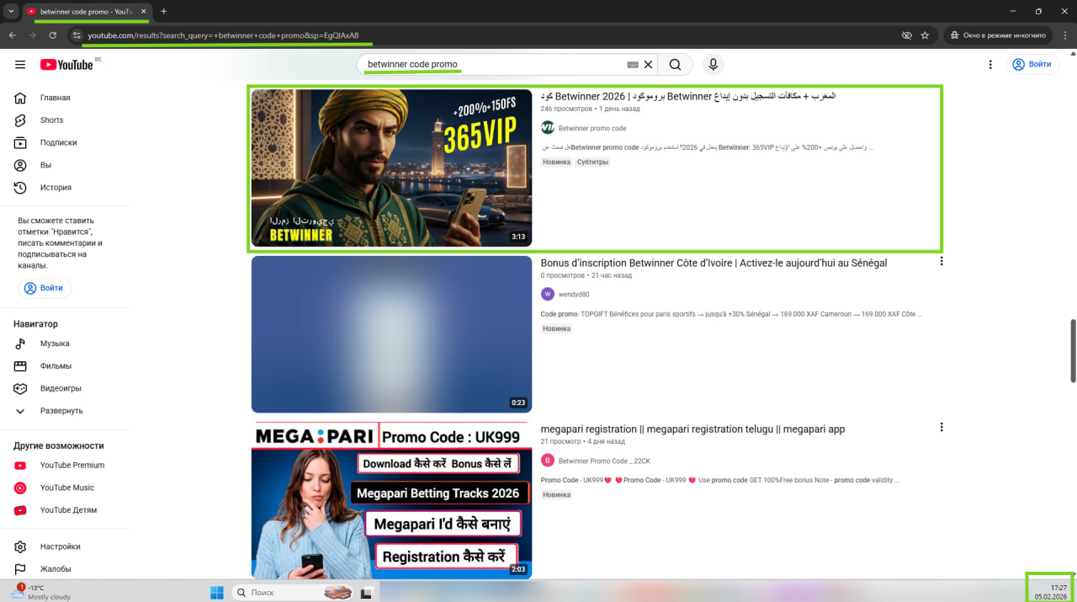Toggle third-party cookie blocking eye icon
The width and height of the screenshot is (1077, 602).
[x=906, y=35]
